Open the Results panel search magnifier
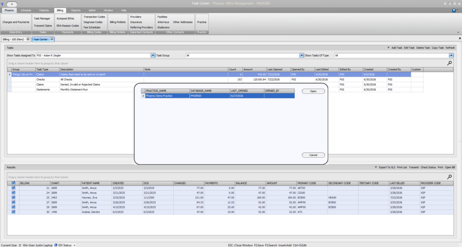The height and width of the screenshot is (247, 462). pyautogui.click(x=449, y=177)
